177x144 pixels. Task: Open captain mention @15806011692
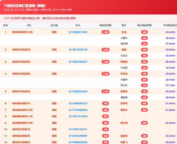click(x=78, y=32)
